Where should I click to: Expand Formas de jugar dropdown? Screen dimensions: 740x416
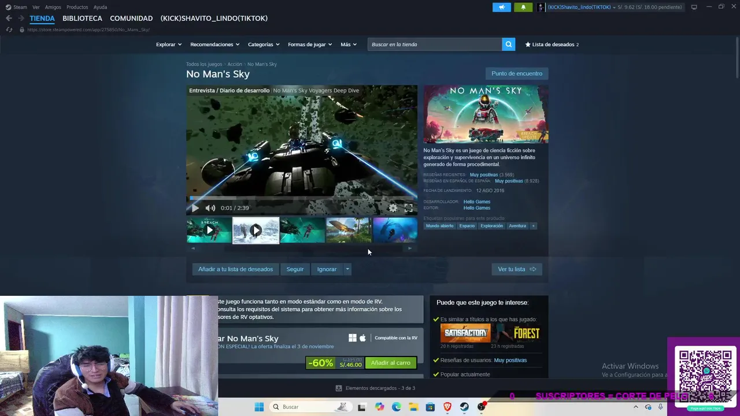[310, 44]
